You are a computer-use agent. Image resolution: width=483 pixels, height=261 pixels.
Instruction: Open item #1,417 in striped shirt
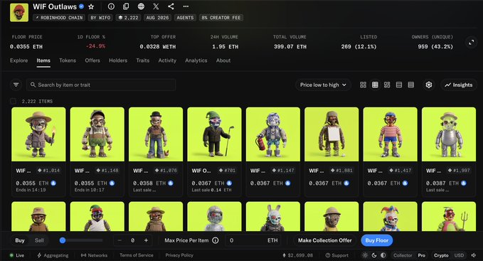coord(391,134)
